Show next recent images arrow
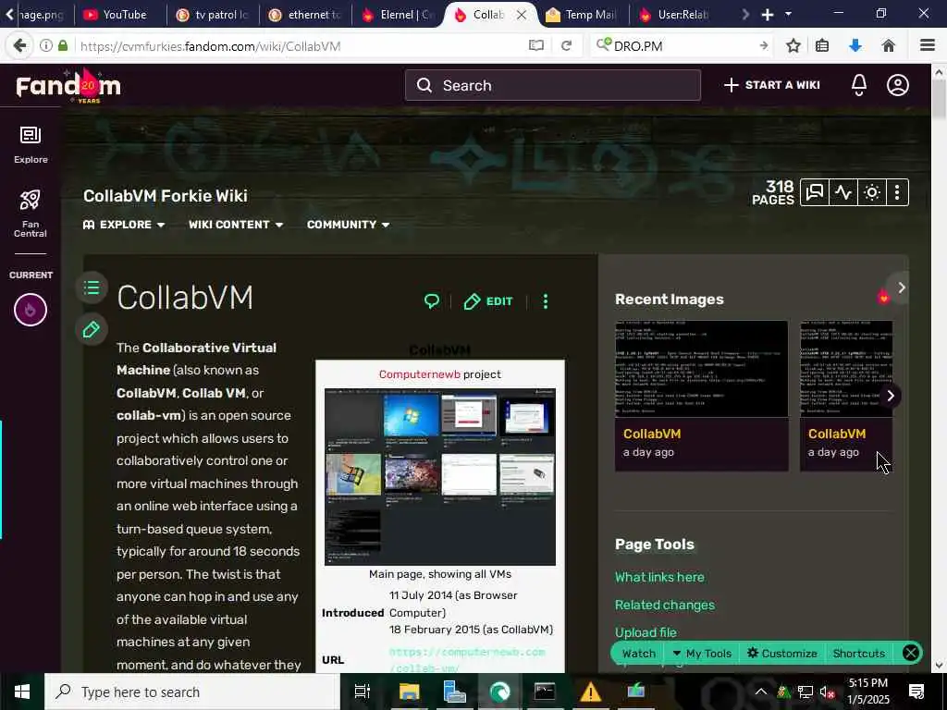Viewport: 947px width, 710px height. (x=891, y=396)
